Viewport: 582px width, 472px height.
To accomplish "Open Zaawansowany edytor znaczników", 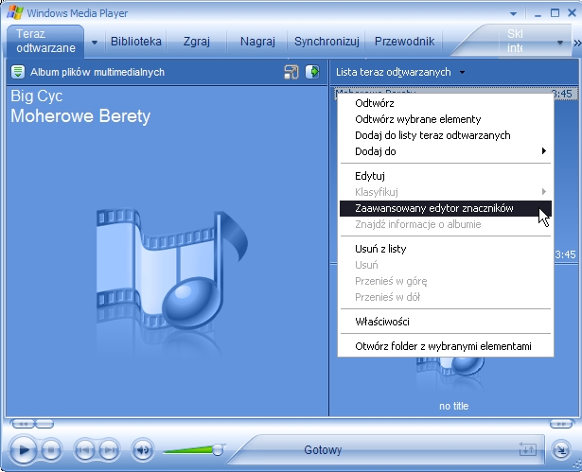I will tap(446, 208).
